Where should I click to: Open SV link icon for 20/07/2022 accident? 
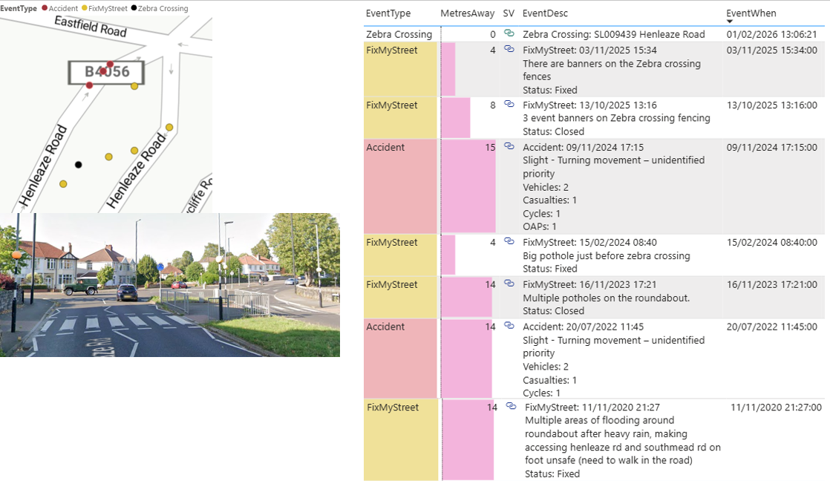[509, 326]
